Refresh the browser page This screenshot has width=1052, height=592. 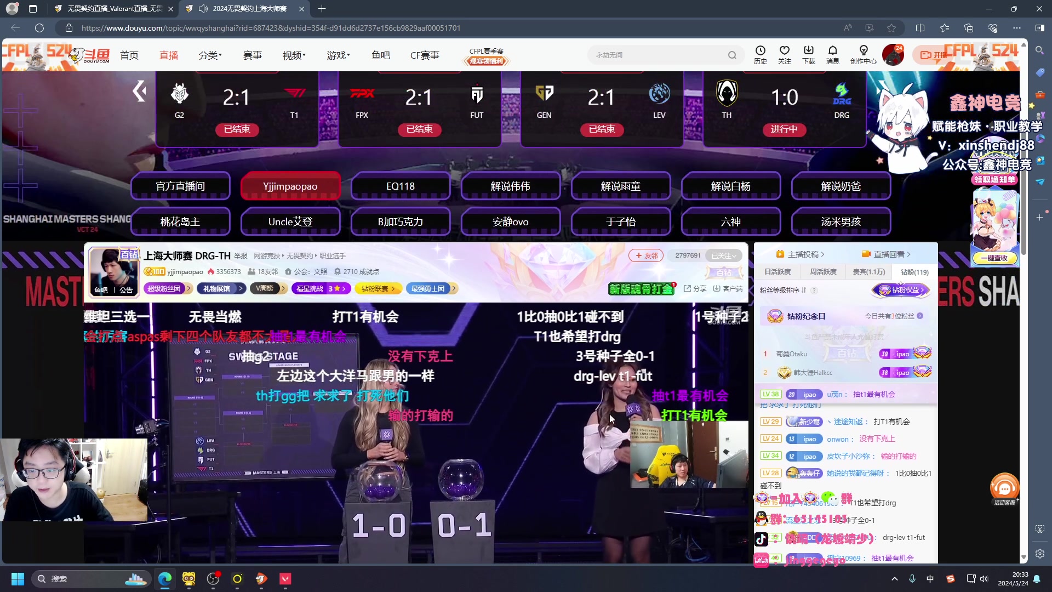click(x=39, y=28)
